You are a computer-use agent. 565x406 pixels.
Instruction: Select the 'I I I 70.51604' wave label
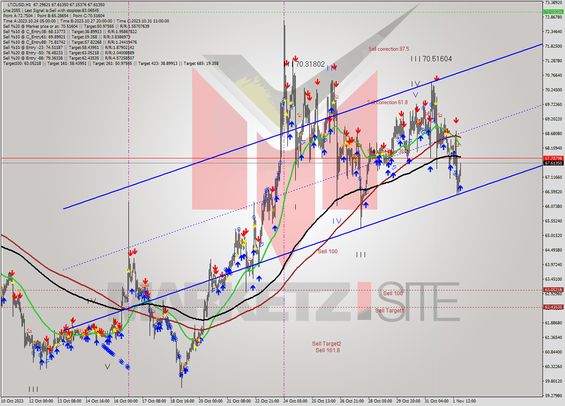pos(431,58)
